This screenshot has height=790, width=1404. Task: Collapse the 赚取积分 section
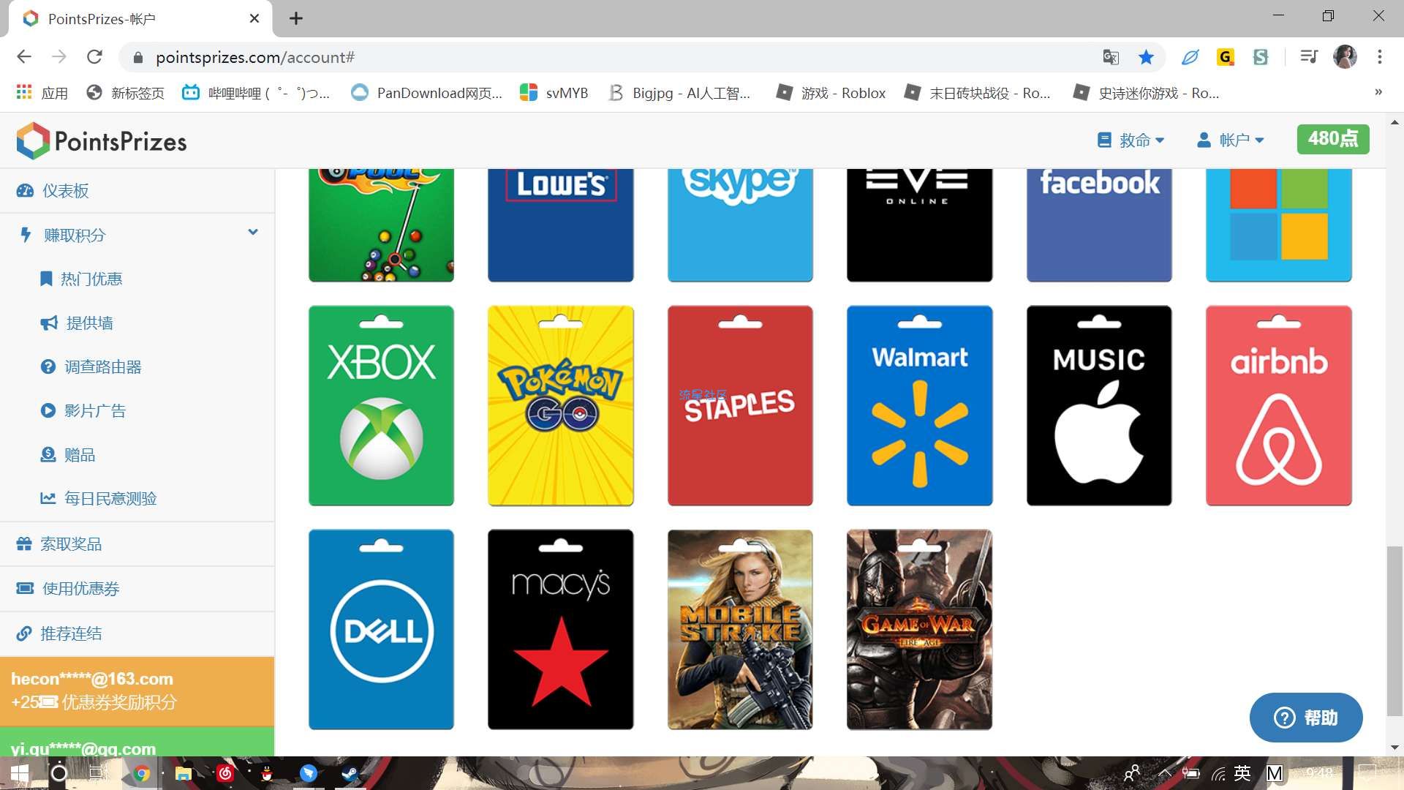tap(137, 235)
